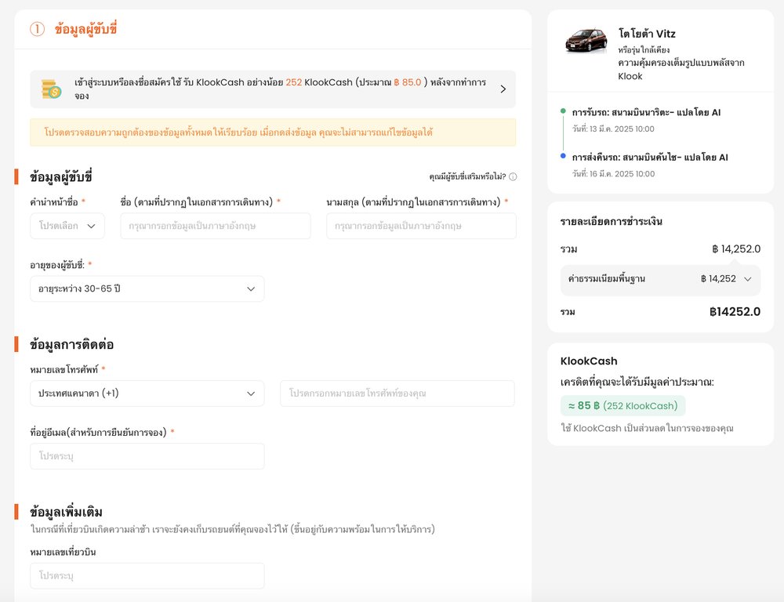Image resolution: width=784 pixels, height=602 pixels.
Task: Click the arrow on KlookCash login banner
Action: [503, 89]
